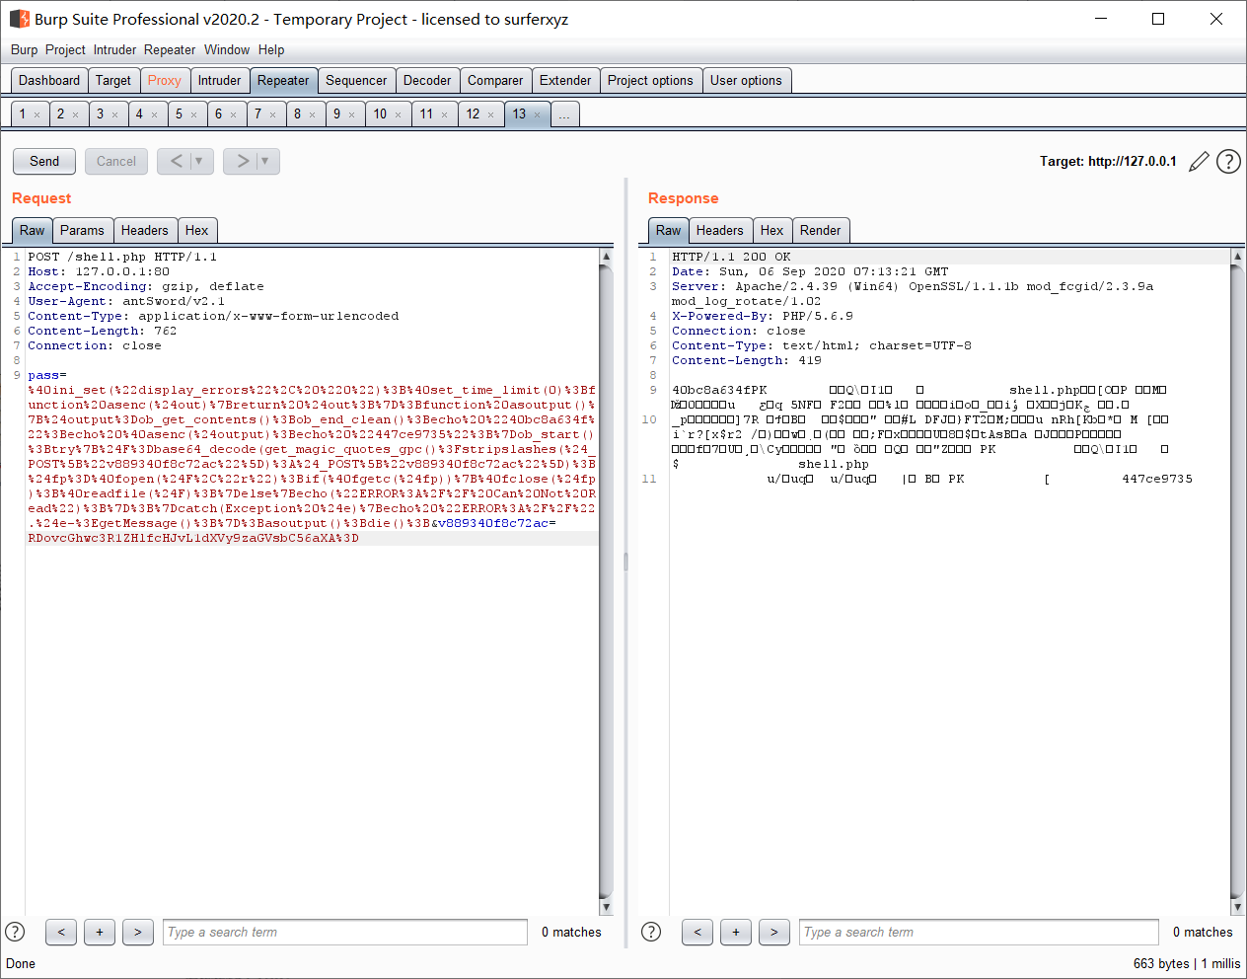
Task: Click the plus button in response search
Action: (736, 932)
